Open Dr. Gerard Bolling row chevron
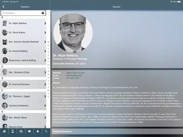 [45, 51]
